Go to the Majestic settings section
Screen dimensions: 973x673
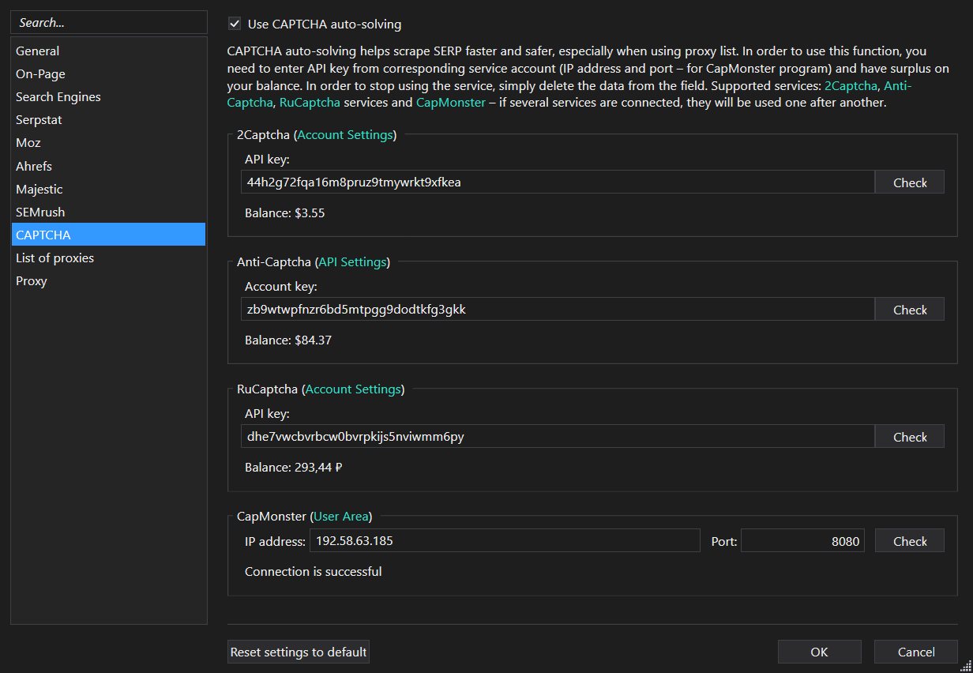coord(38,189)
